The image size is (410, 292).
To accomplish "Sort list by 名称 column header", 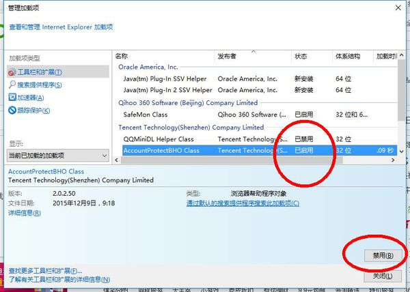I will tap(122, 55).
